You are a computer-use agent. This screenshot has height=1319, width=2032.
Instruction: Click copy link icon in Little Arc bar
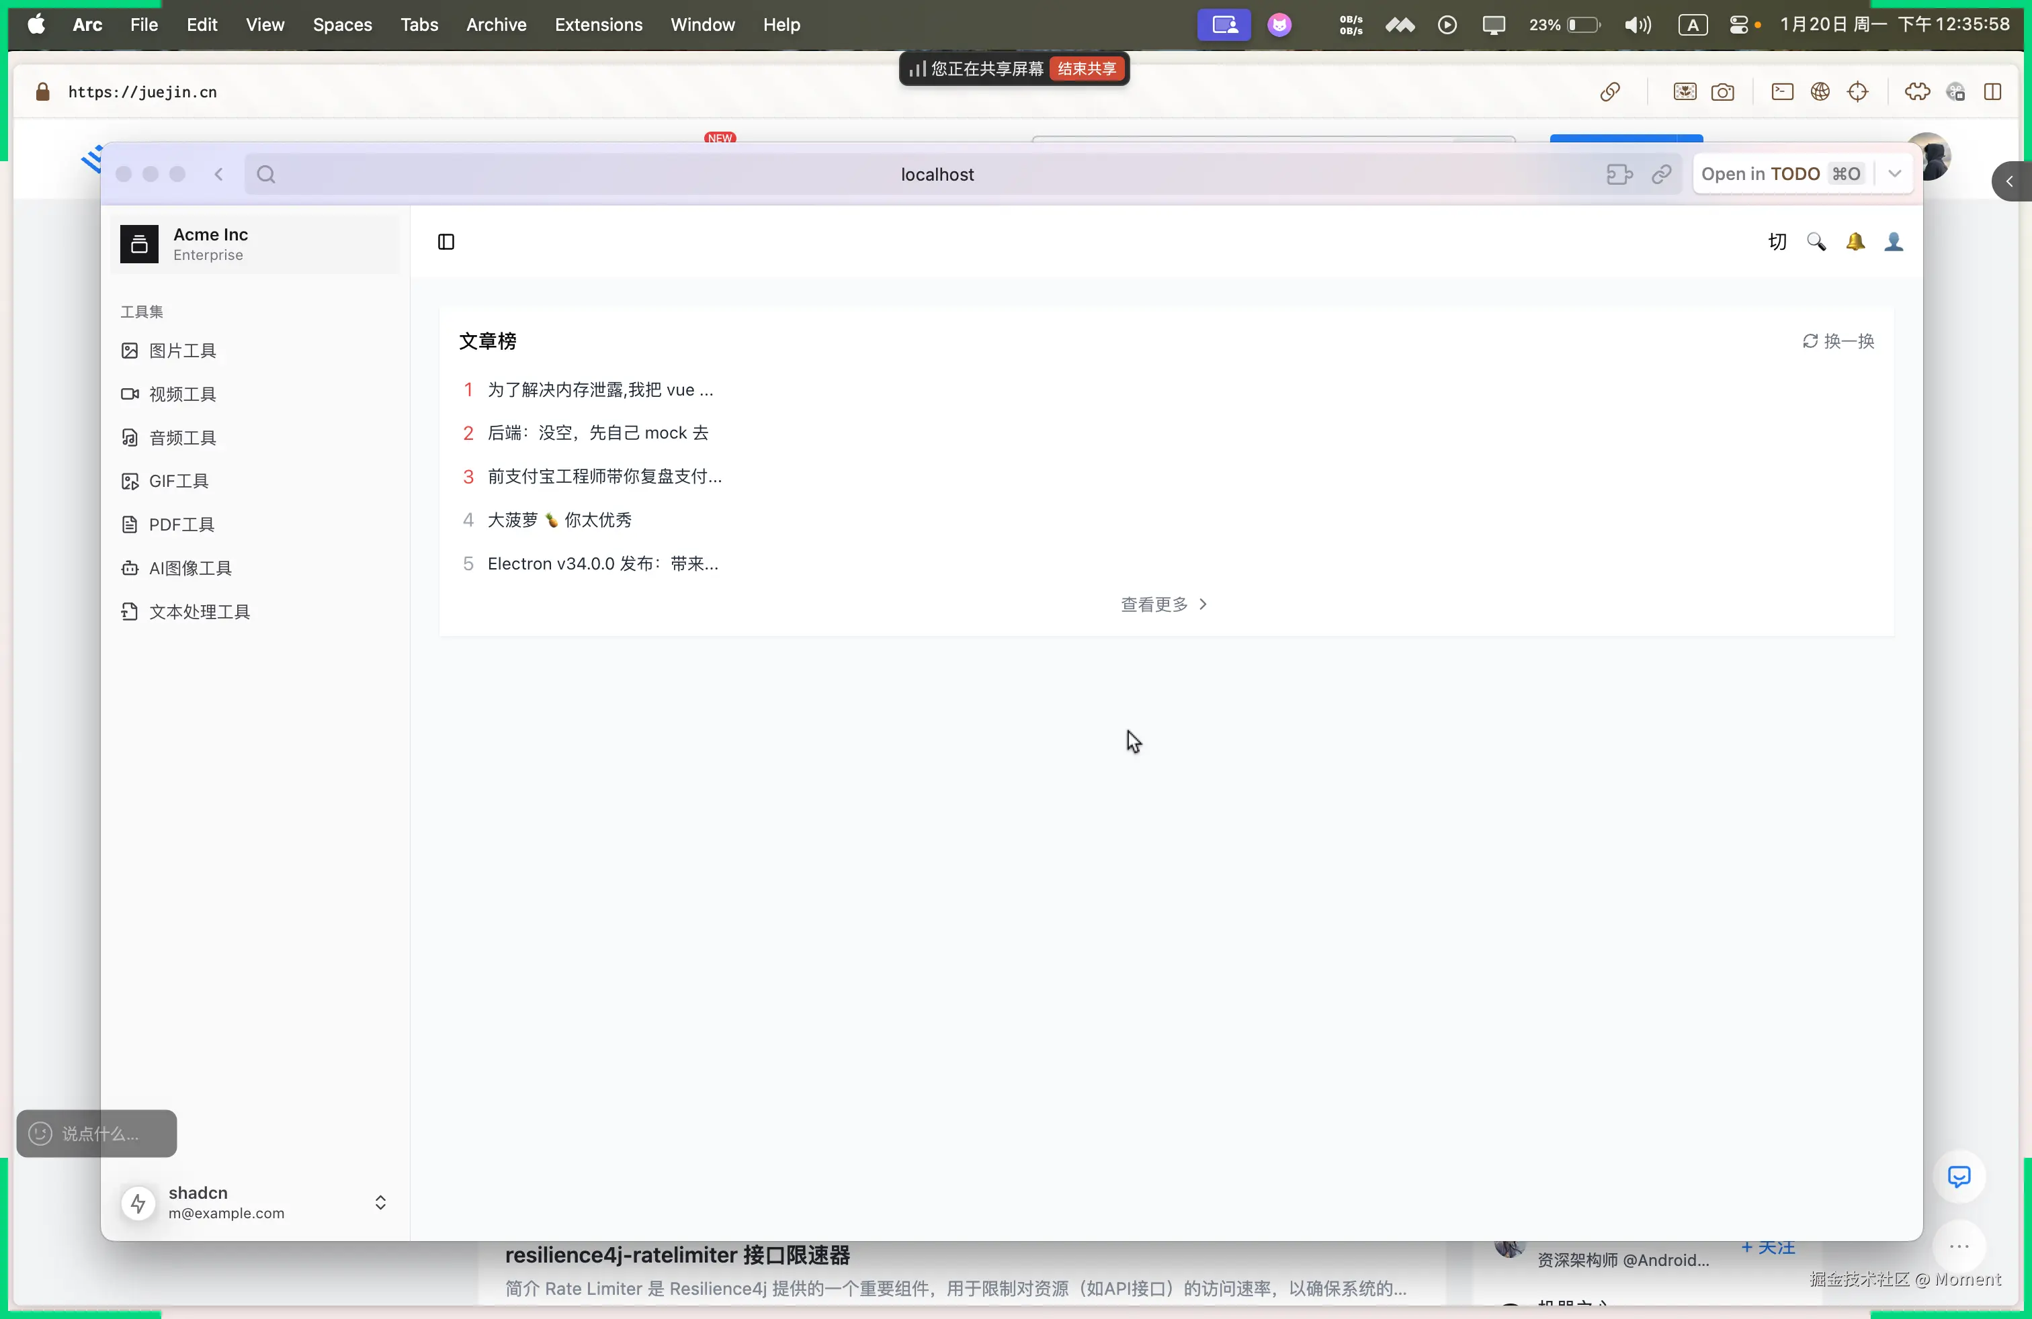(1660, 175)
